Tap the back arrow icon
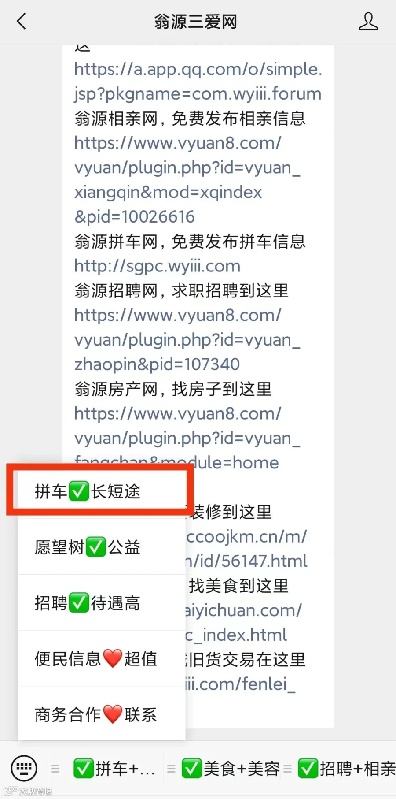 tap(21, 21)
